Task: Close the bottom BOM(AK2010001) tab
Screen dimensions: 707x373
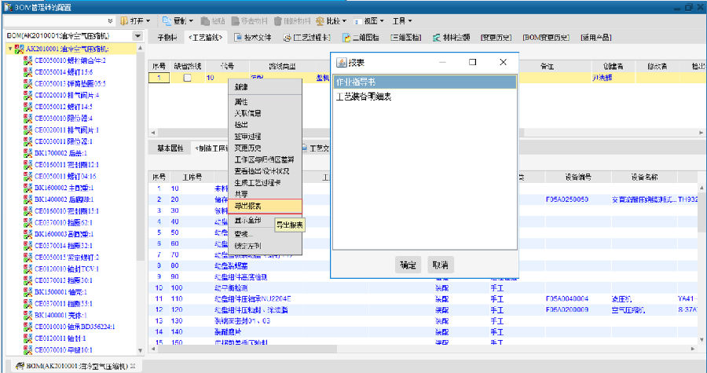Action: point(134,367)
